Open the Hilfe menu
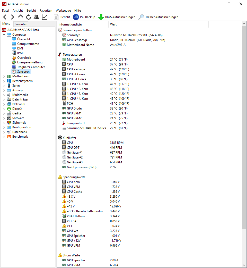The image size is (247, 268). pyautogui.click(x=77, y=10)
